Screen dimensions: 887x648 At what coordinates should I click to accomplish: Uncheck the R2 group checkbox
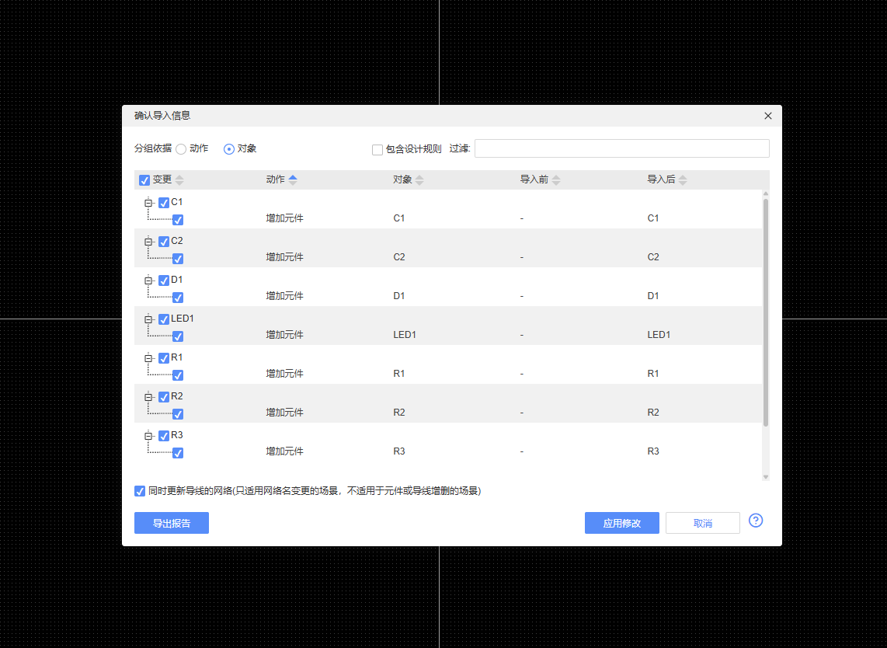[164, 397]
